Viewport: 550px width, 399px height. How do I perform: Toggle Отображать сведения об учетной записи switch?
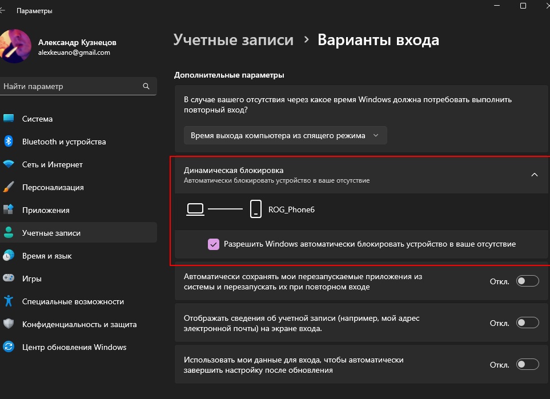click(x=528, y=323)
